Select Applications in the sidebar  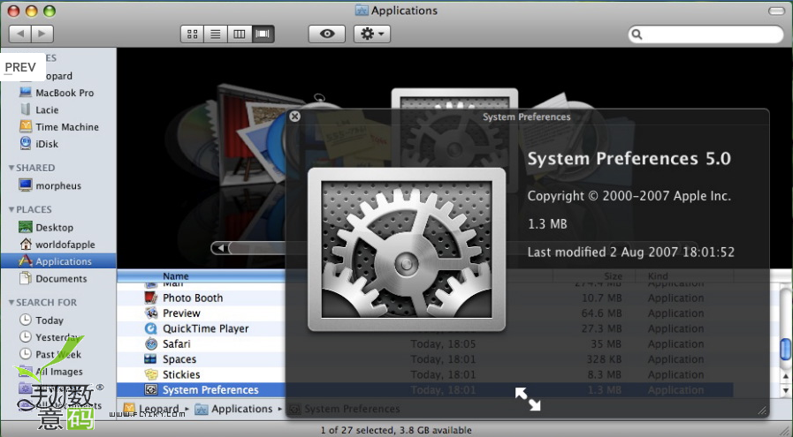58,261
